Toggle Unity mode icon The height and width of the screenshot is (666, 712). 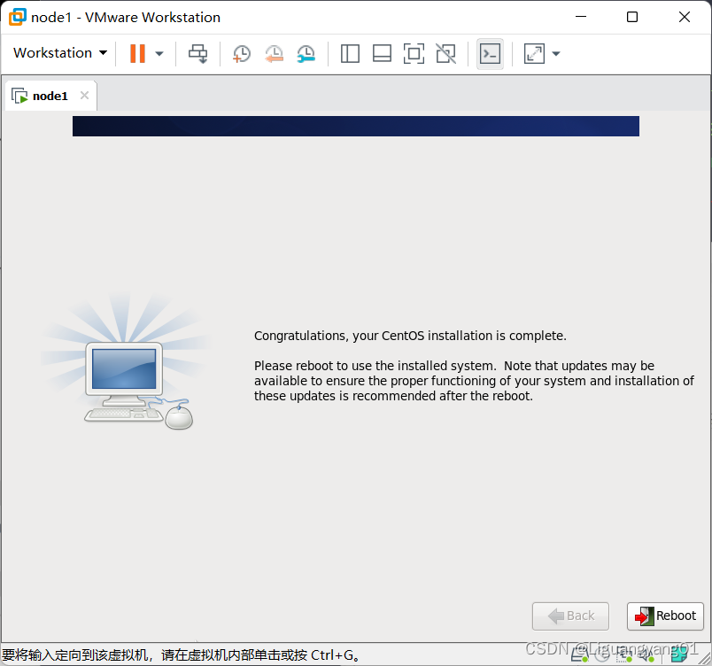[446, 53]
